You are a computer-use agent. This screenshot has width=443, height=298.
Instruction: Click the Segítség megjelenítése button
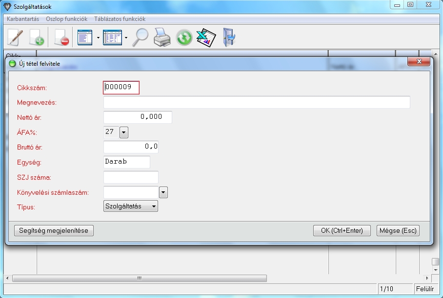pos(54,231)
